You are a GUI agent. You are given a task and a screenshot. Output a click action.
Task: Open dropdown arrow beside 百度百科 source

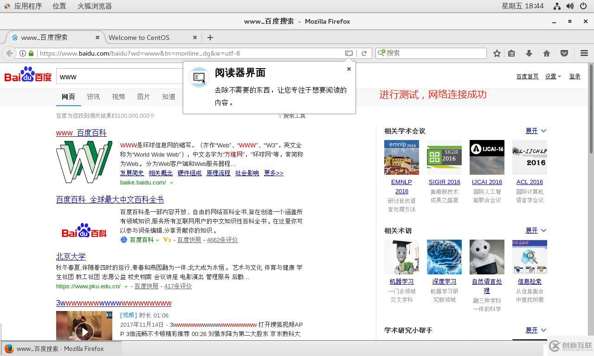tap(158, 240)
